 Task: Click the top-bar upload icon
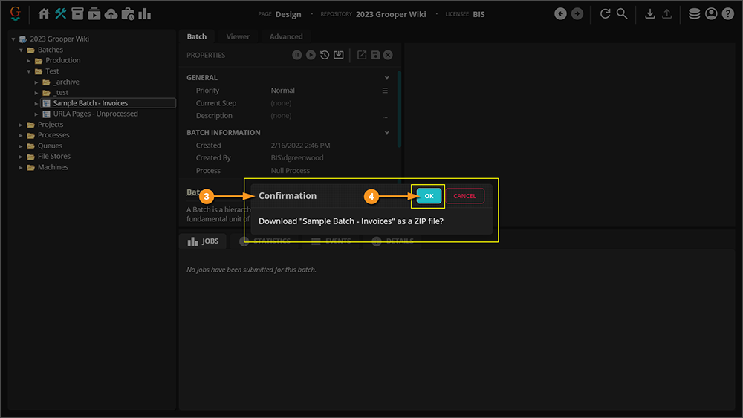click(x=666, y=13)
